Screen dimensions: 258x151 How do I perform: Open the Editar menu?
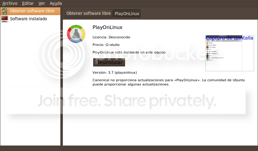coord(28,3)
